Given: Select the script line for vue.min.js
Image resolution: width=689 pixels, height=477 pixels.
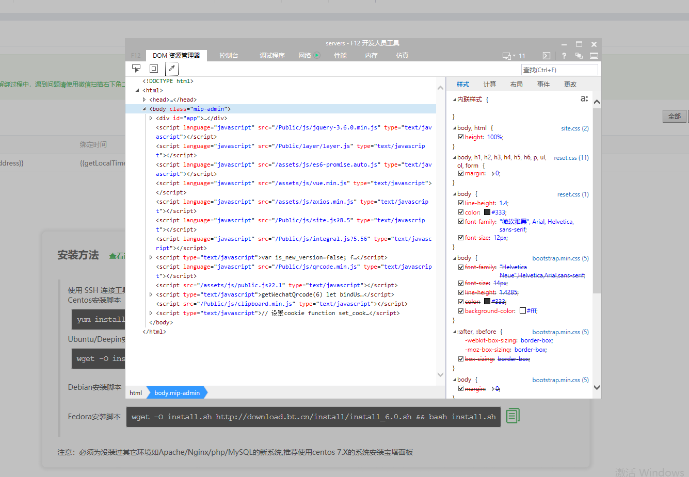Looking at the screenshot, I should pos(294,188).
